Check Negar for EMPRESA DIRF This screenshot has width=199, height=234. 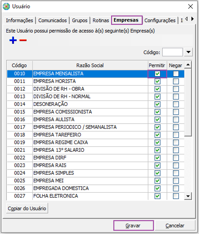click(x=176, y=158)
